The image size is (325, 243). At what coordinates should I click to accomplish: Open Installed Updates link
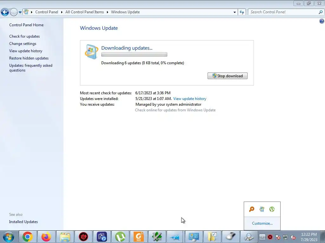tap(23, 222)
